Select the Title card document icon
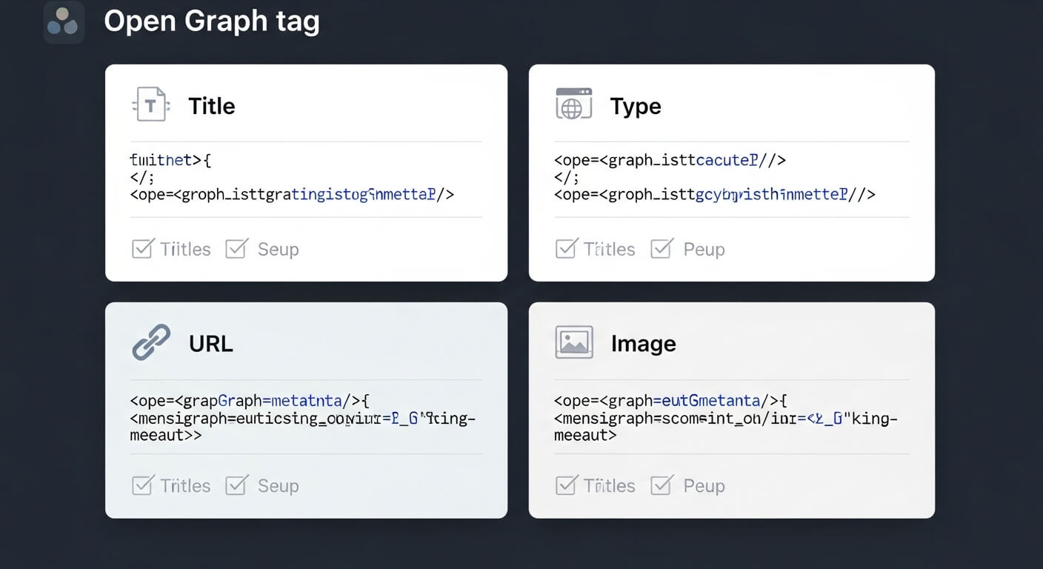 150,104
